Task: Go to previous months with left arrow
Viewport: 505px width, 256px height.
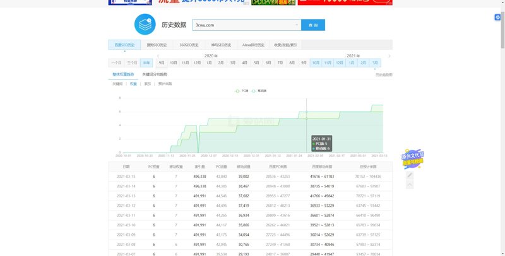Action: coord(158,56)
